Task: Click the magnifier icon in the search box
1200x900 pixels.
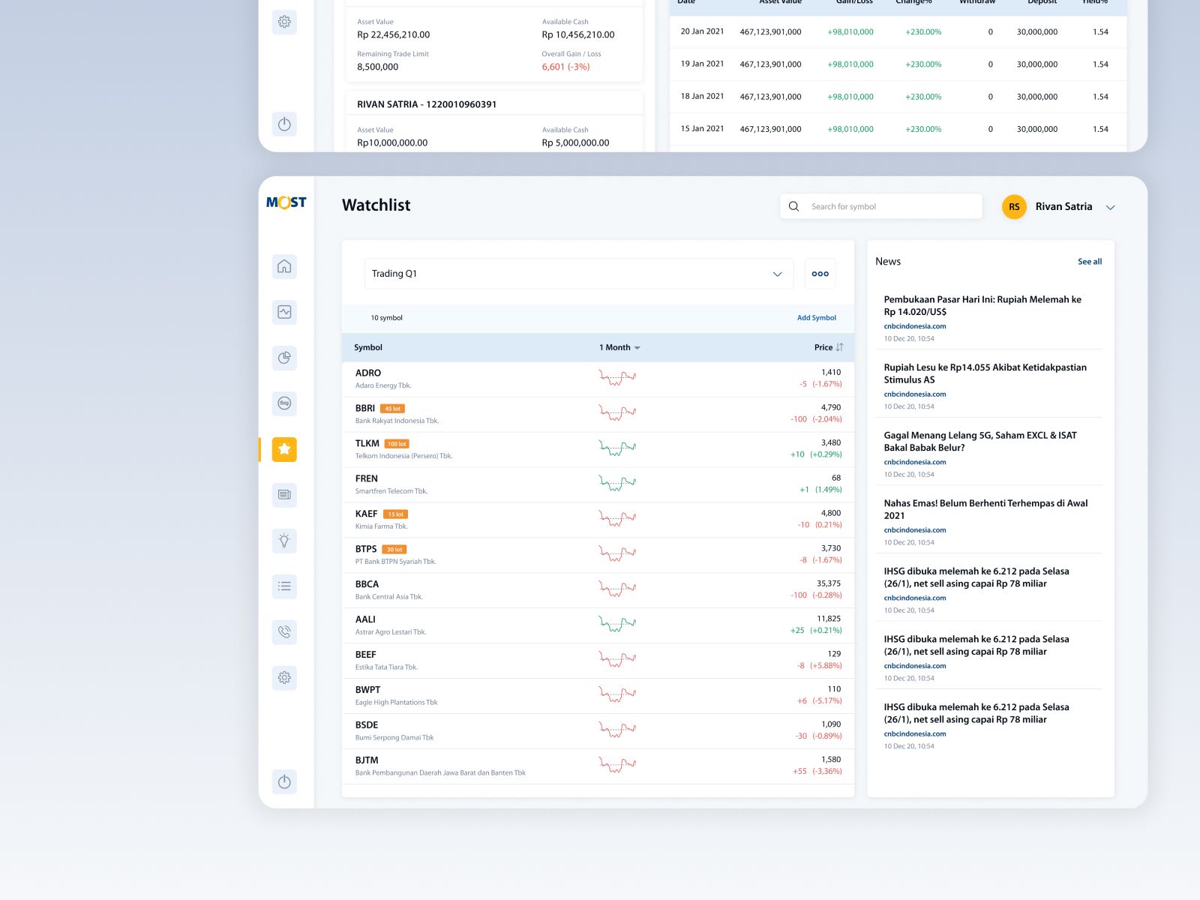Action: (793, 206)
